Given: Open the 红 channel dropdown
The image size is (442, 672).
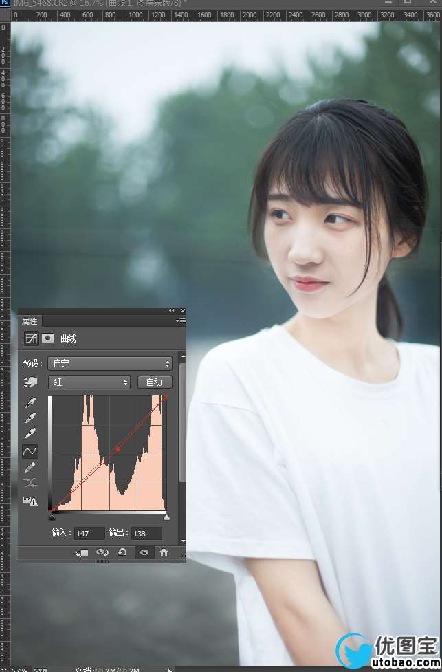Looking at the screenshot, I should 89,382.
